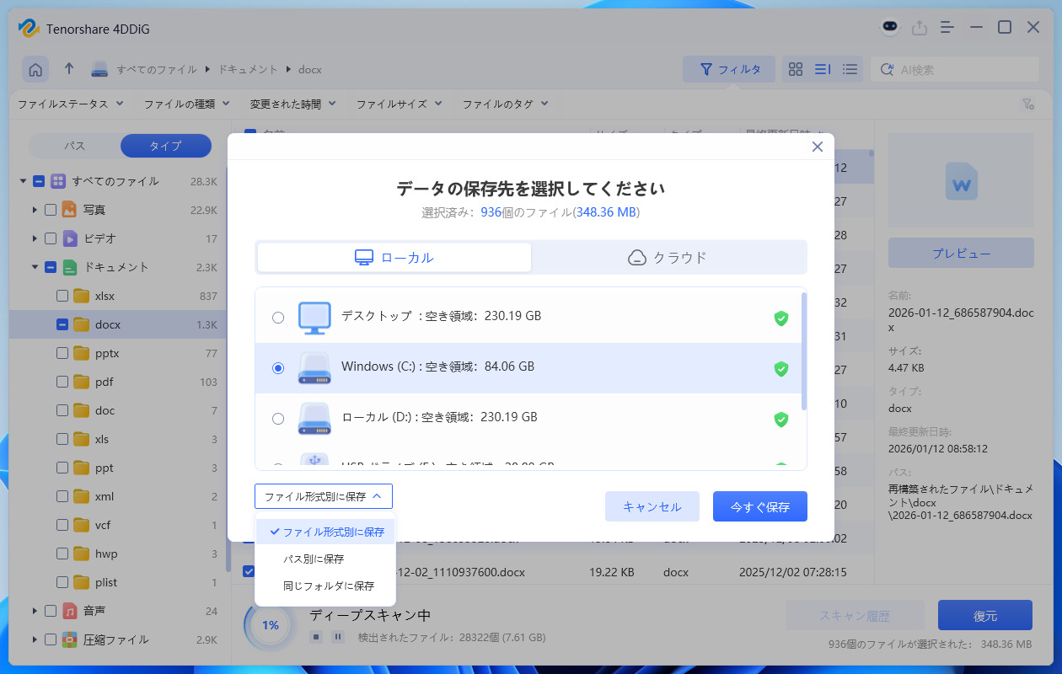The width and height of the screenshot is (1062, 674).
Task: Check the xlsx folder checkbox
Action: (x=62, y=296)
